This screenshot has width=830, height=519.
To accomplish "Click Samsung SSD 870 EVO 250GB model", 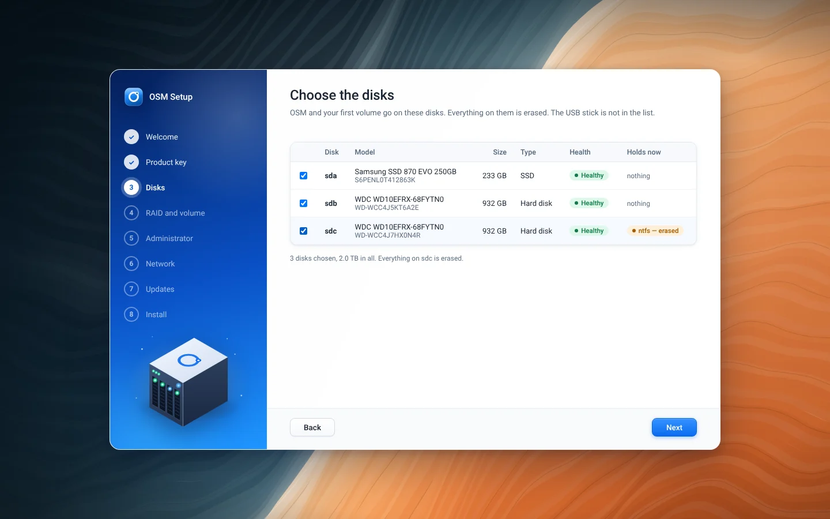I will [405, 171].
